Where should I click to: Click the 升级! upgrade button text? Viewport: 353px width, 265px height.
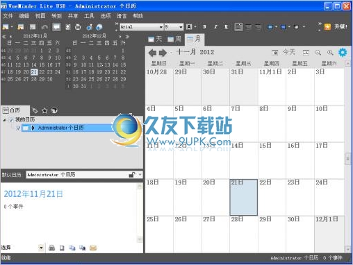tap(340, 27)
